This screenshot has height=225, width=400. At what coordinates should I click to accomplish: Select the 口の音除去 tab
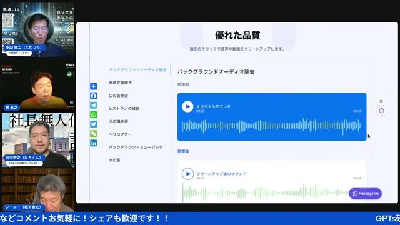(x=118, y=96)
